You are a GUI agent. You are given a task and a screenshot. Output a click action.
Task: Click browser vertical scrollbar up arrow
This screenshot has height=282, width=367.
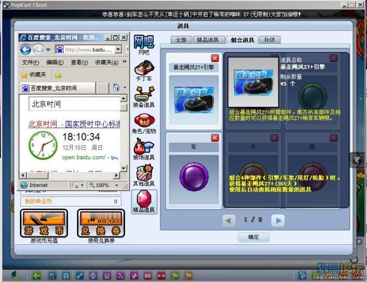(x=124, y=98)
